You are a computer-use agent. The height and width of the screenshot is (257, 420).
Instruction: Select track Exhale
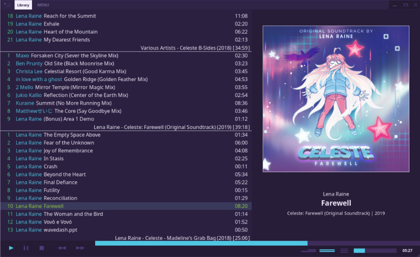point(126,24)
